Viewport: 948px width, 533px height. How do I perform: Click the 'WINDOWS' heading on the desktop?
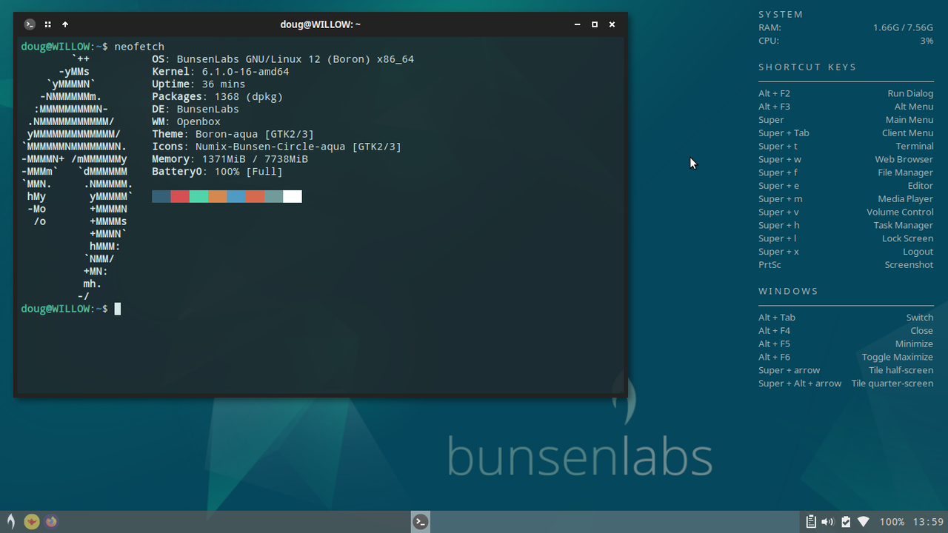[788, 291]
